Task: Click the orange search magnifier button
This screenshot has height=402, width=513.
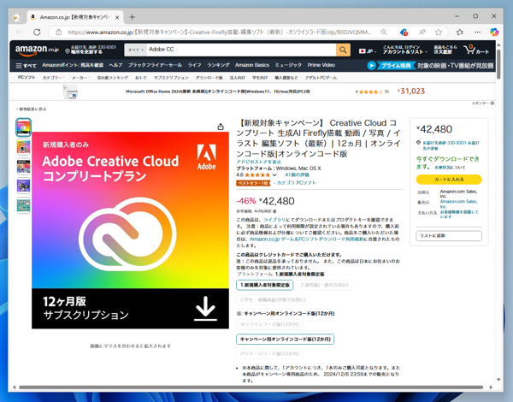Action: pyautogui.click(x=343, y=50)
